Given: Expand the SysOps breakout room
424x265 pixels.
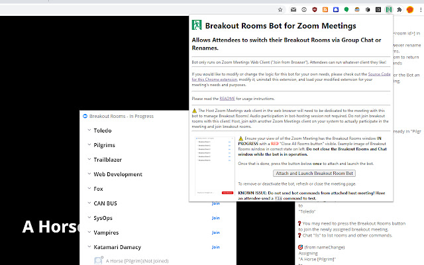Looking at the screenshot, I should (89, 218).
